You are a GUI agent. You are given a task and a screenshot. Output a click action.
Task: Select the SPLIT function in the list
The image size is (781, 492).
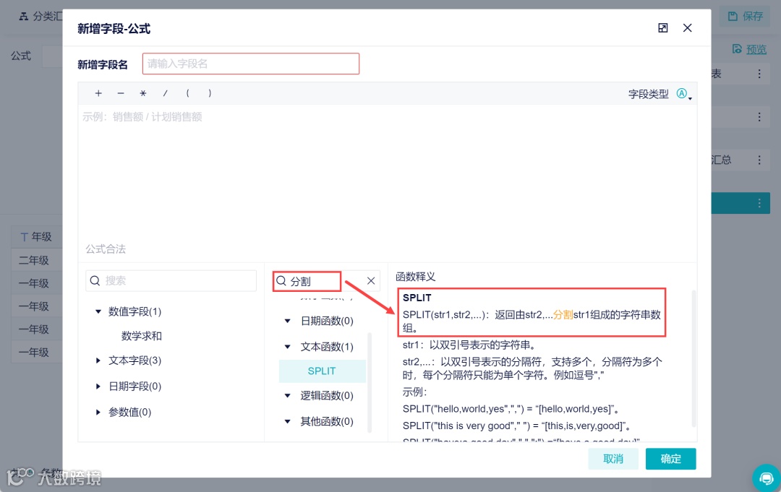click(322, 371)
